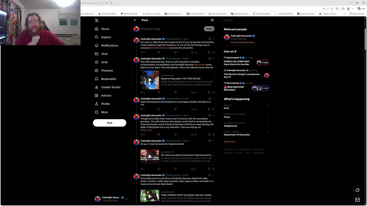
Task: Open Creator Studio in the sidebar
Action: point(108,87)
